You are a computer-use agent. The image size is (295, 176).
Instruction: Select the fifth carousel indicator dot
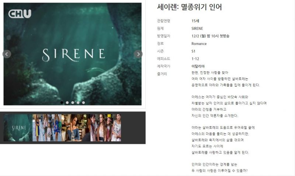84,103
